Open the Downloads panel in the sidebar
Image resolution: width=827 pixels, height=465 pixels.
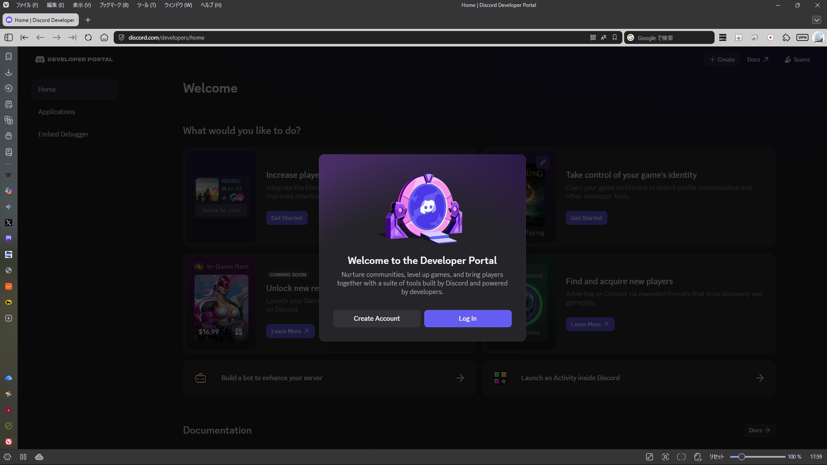point(9,72)
